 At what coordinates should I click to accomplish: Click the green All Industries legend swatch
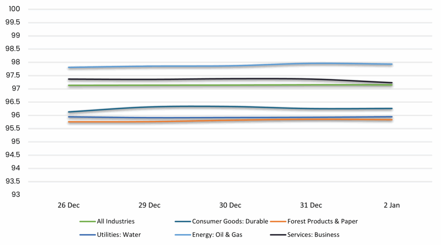pyautogui.click(x=87, y=221)
